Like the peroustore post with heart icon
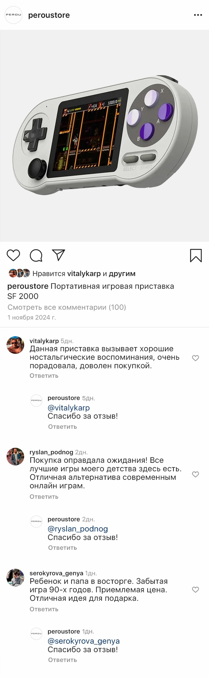 (13, 255)
